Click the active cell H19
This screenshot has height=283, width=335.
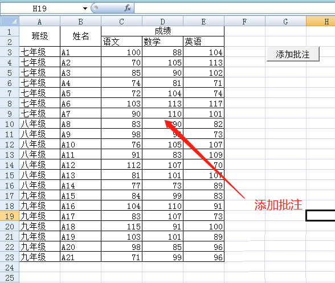(320, 216)
